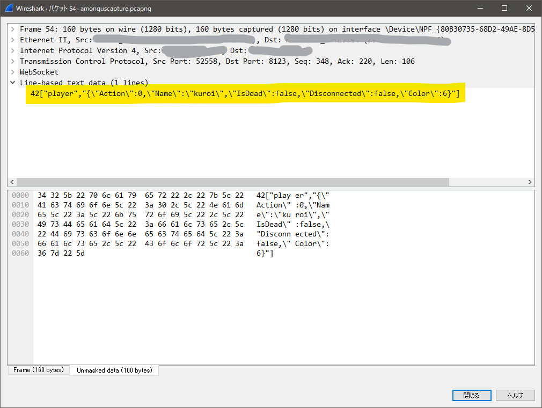Viewport: 542px width, 408px height.
Task: Expand Transmission Control Protocol details
Action: click(x=12, y=61)
